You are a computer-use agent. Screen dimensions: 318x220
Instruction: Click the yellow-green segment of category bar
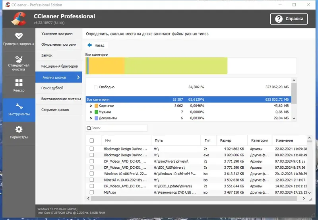[x=176, y=66]
